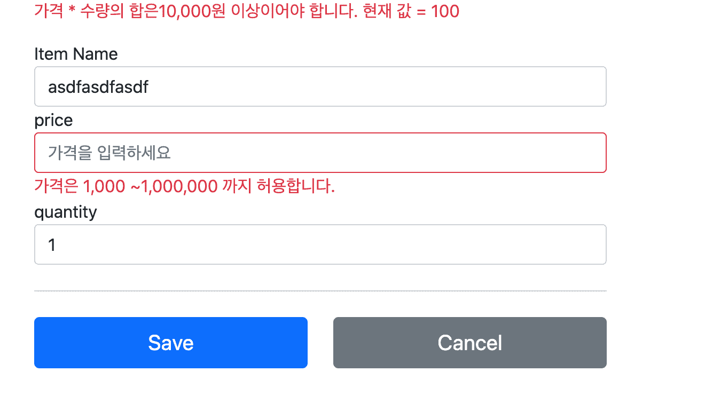Click the horizontal divider above the buttons

[x=320, y=291]
